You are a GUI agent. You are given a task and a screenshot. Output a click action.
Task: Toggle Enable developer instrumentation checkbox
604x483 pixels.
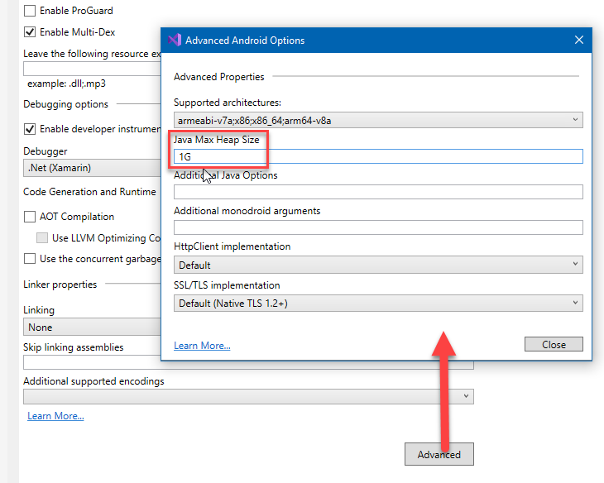click(31, 129)
